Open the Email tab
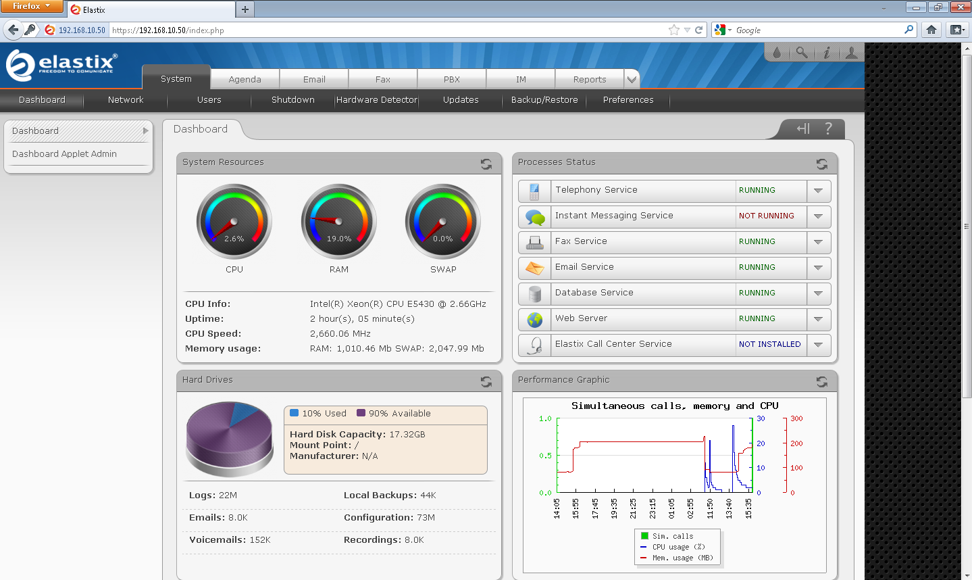Image resolution: width=972 pixels, height=580 pixels. [x=314, y=79]
